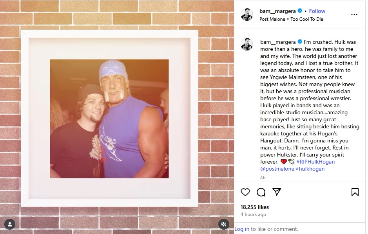The image size is (368, 234).
Task: Save the post with the bookmark icon
Action: click(355, 192)
